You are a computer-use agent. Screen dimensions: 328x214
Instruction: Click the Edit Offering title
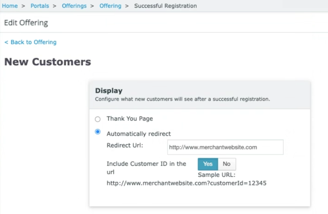pyautogui.click(x=26, y=23)
